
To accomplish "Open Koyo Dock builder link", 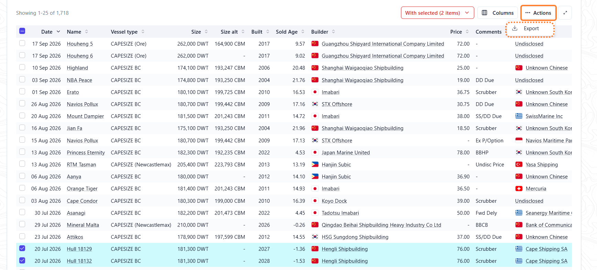I will tap(334, 201).
